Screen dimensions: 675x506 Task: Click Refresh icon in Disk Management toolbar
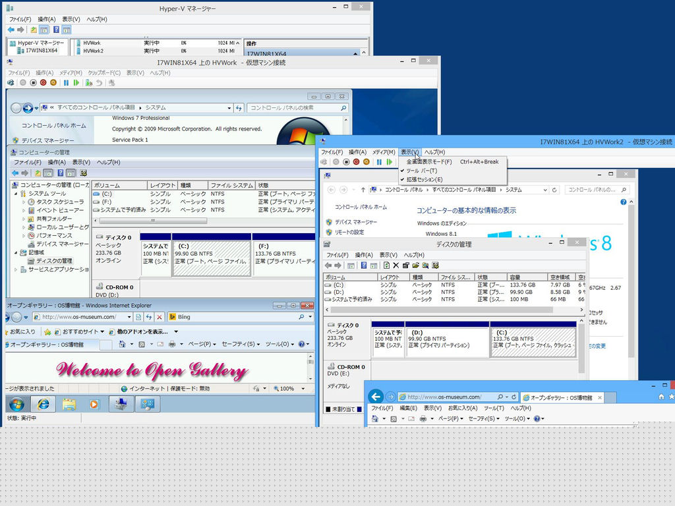coord(386,266)
